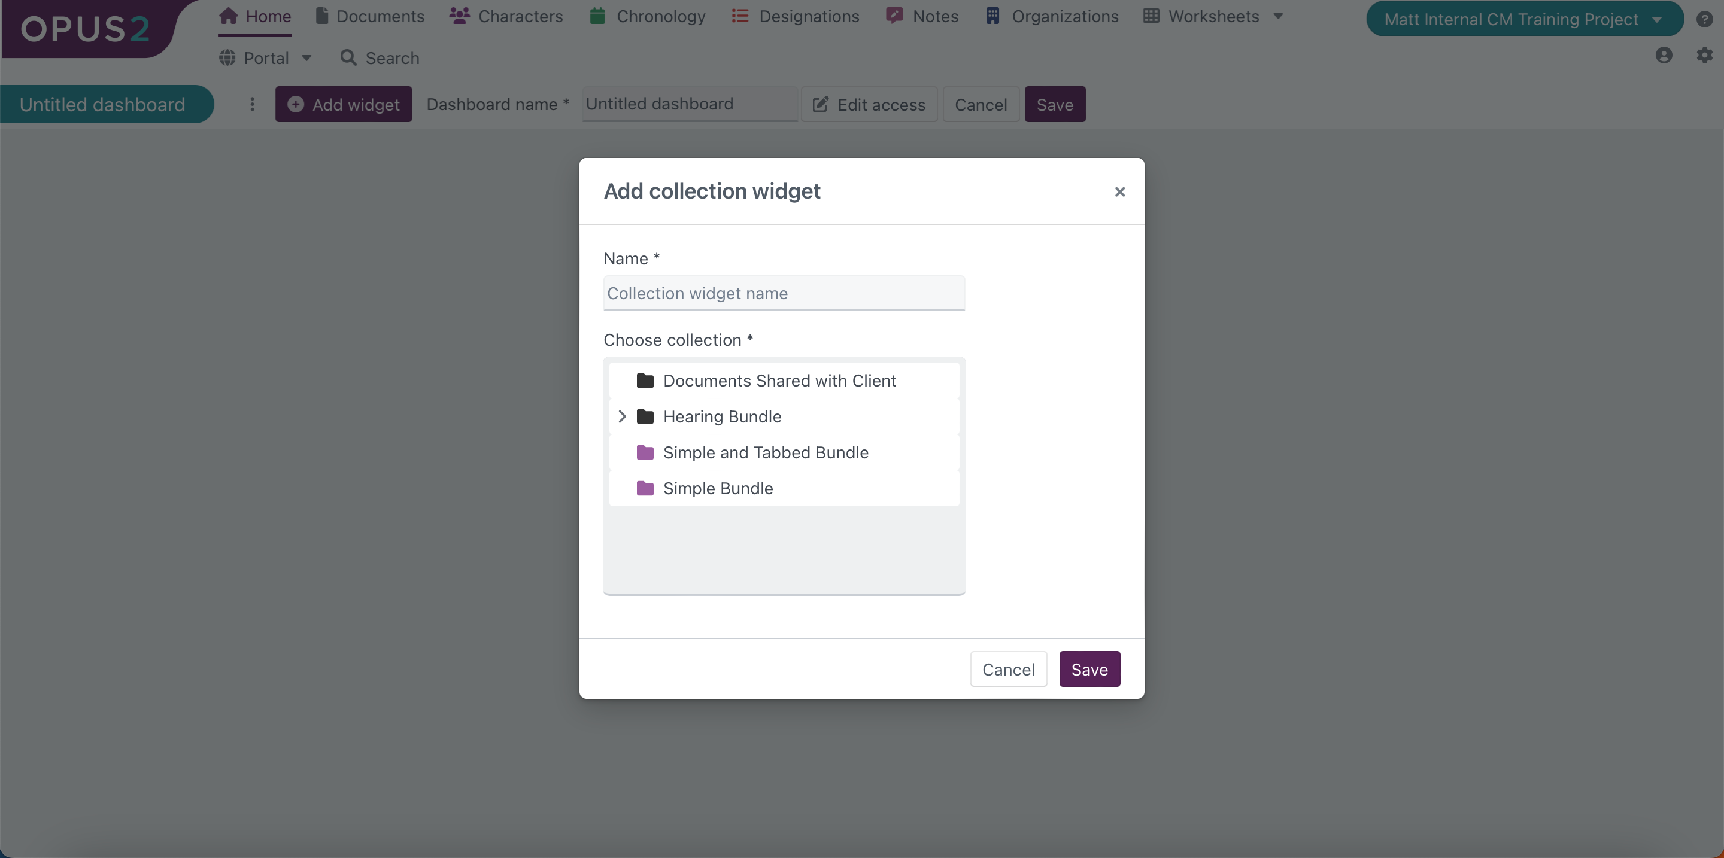Save the collection widget

(x=1089, y=668)
